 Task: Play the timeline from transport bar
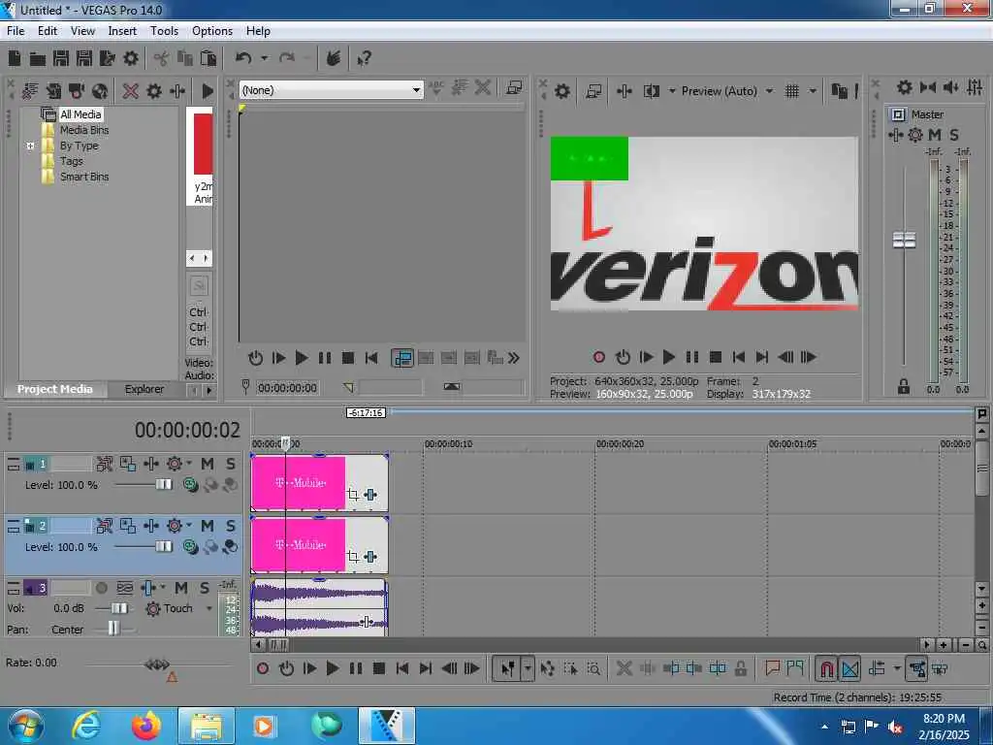coord(332,668)
